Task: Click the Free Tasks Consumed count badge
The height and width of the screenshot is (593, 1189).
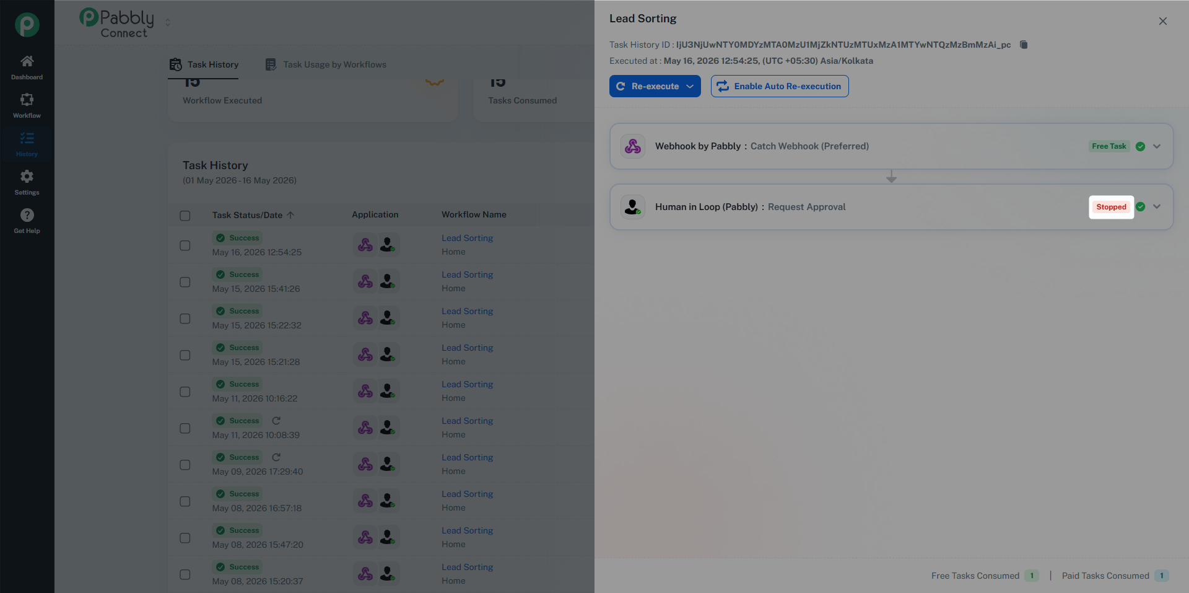Action: click(1032, 576)
